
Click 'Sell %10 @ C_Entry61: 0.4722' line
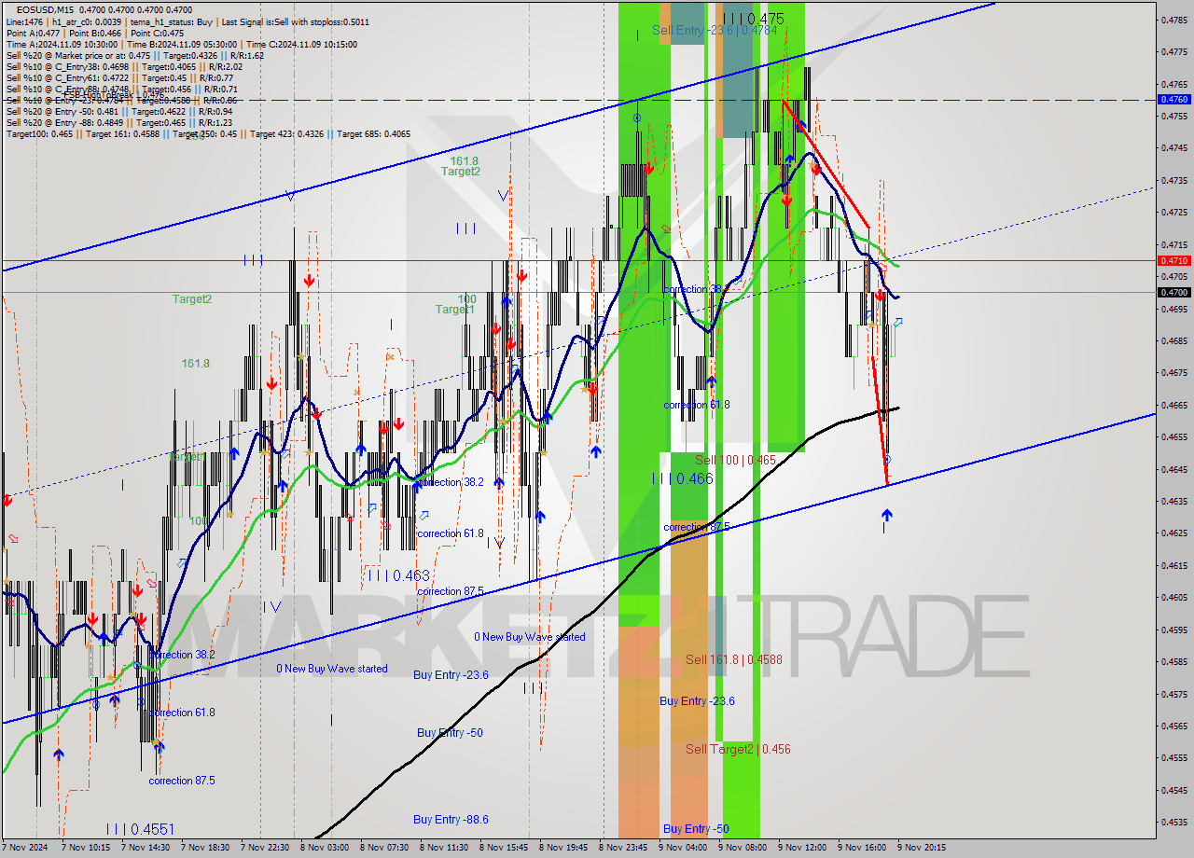(121, 77)
